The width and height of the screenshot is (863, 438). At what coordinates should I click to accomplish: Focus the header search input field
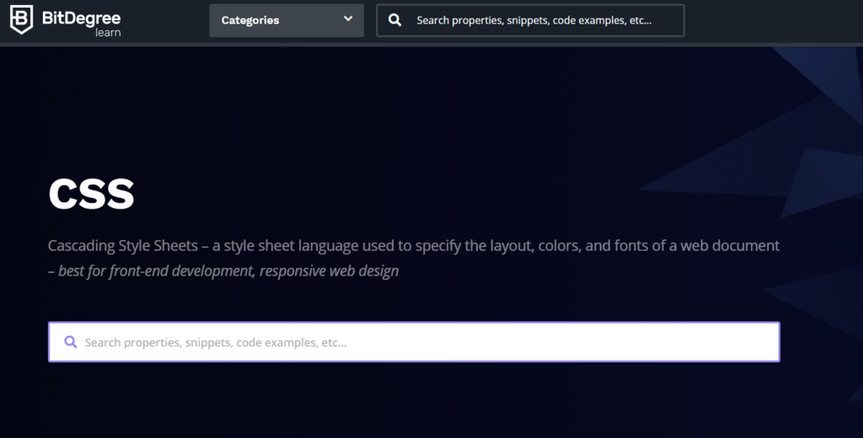point(539,20)
